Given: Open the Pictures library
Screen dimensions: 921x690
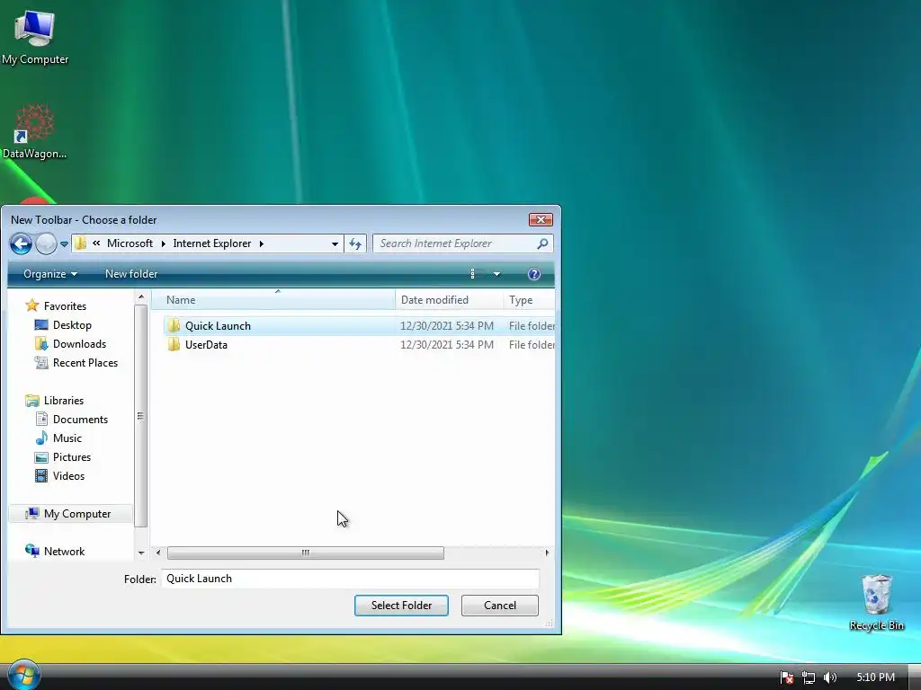Looking at the screenshot, I should 72,457.
